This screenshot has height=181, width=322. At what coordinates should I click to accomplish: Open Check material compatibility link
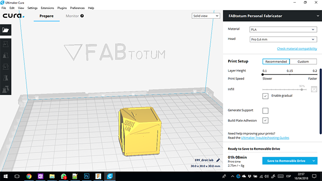297,49
